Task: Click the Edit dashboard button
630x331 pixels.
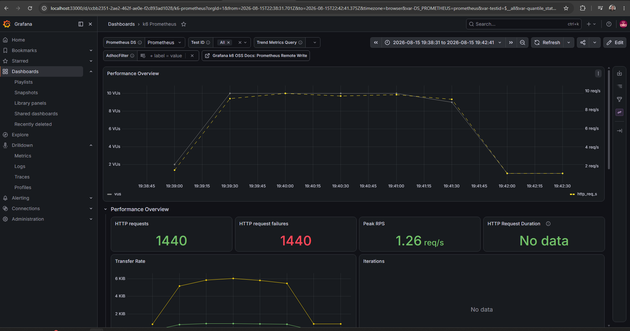Action: pyautogui.click(x=615, y=42)
